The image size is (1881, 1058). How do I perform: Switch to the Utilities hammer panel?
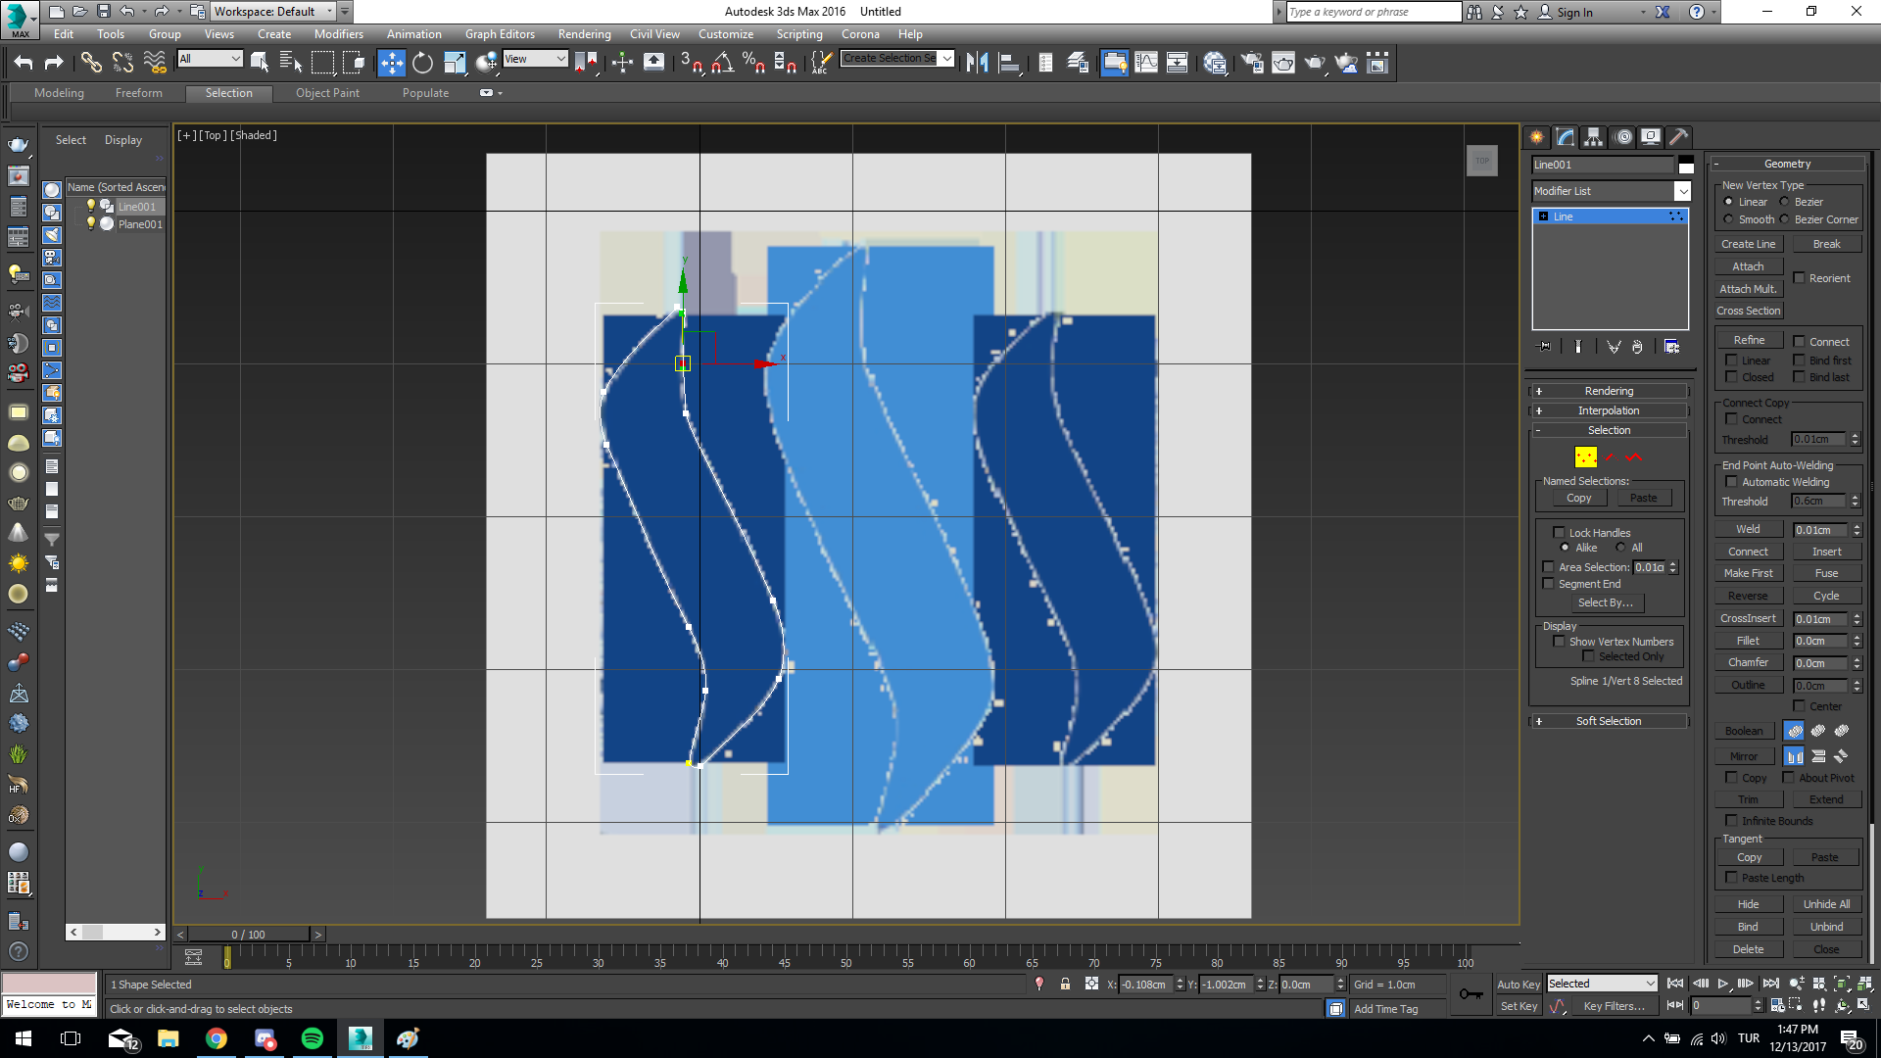tap(1679, 137)
